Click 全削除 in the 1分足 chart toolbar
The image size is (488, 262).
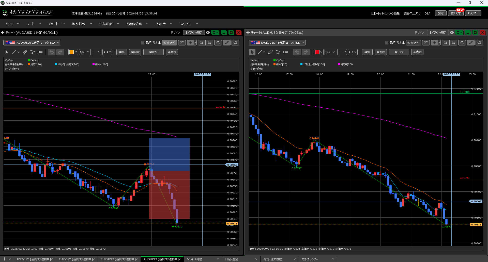[135, 52]
